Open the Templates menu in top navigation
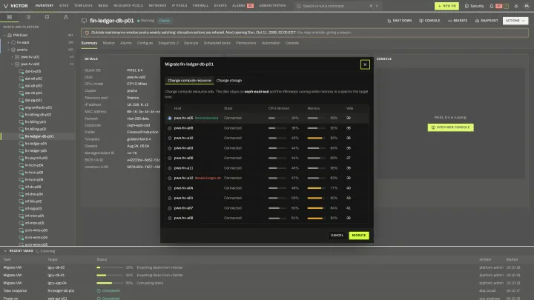This screenshot has width=534, height=300. (83, 6)
